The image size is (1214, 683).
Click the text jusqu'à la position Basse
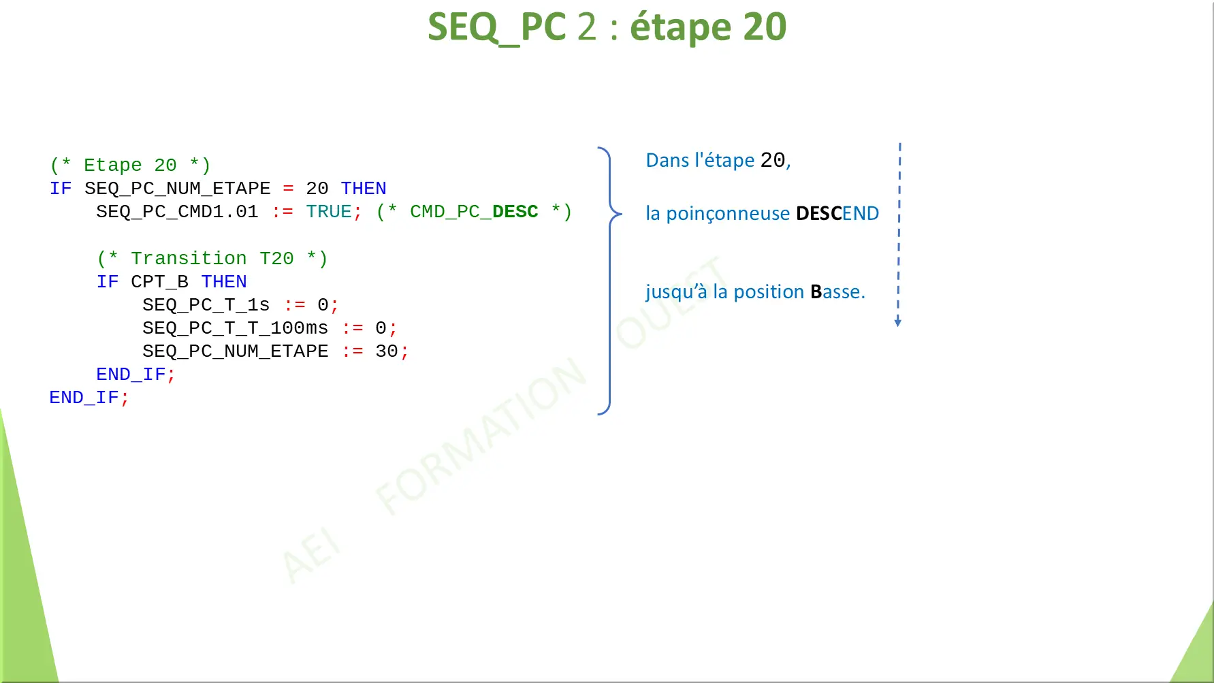[x=756, y=291]
